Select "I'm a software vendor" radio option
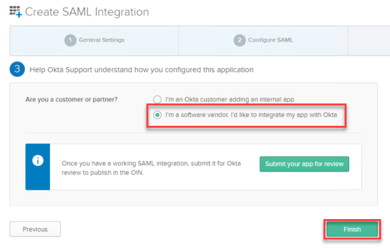The height and width of the screenshot is (251, 390). [x=157, y=115]
